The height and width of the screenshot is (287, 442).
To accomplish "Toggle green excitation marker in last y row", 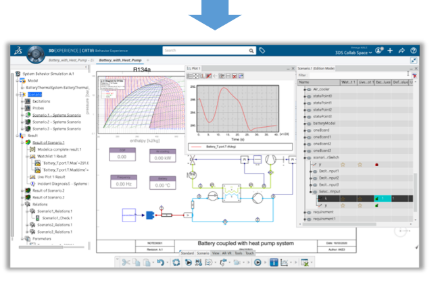I will click(x=376, y=205).
